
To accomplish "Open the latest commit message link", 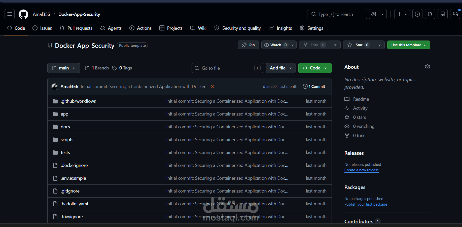I will [143, 87].
